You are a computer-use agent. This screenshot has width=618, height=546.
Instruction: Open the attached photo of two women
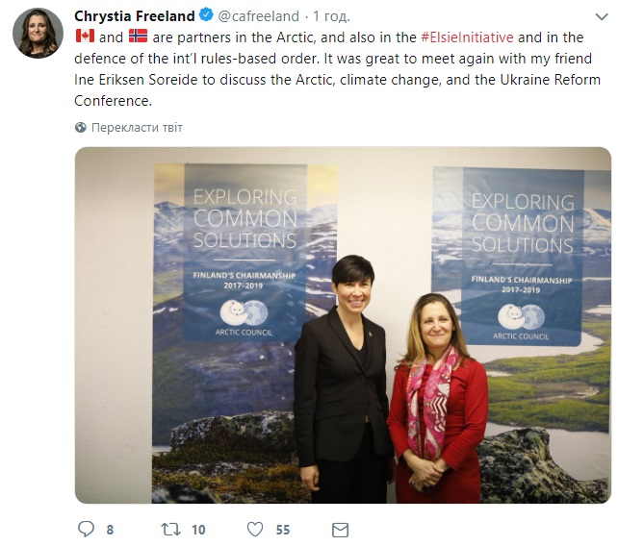coord(343,325)
